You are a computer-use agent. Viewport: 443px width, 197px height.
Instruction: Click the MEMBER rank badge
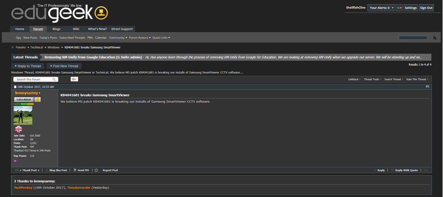(x=27, y=100)
